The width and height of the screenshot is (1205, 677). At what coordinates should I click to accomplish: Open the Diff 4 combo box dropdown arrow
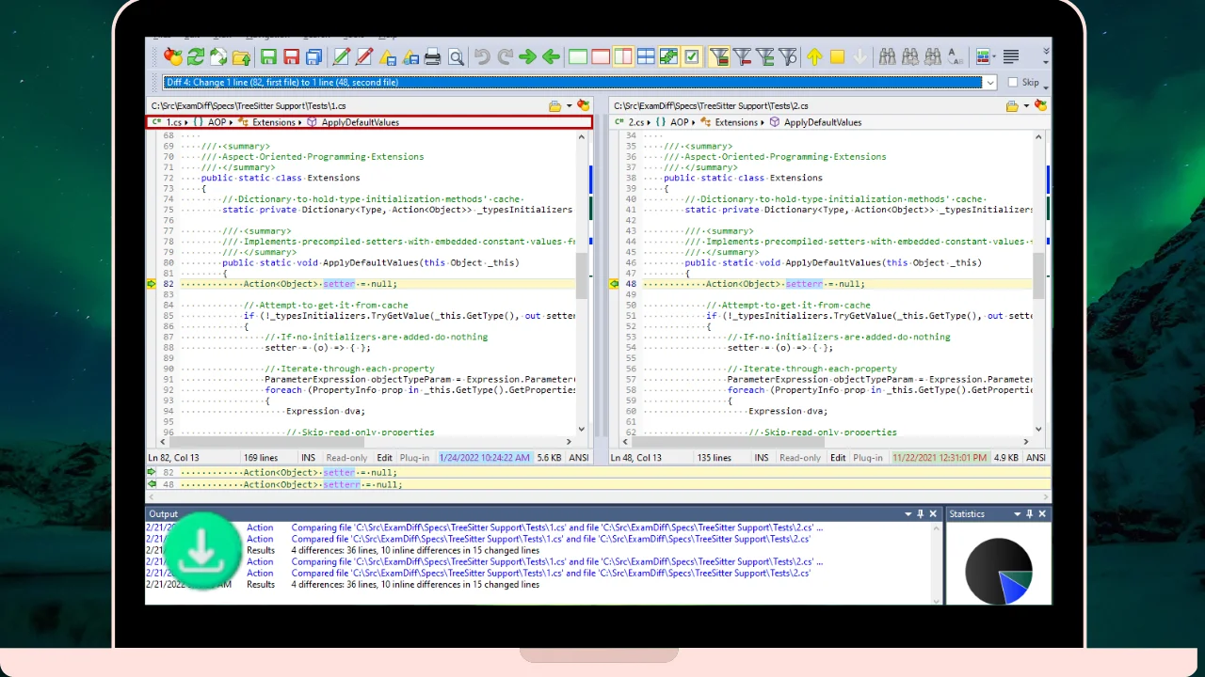tap(989, 83)
